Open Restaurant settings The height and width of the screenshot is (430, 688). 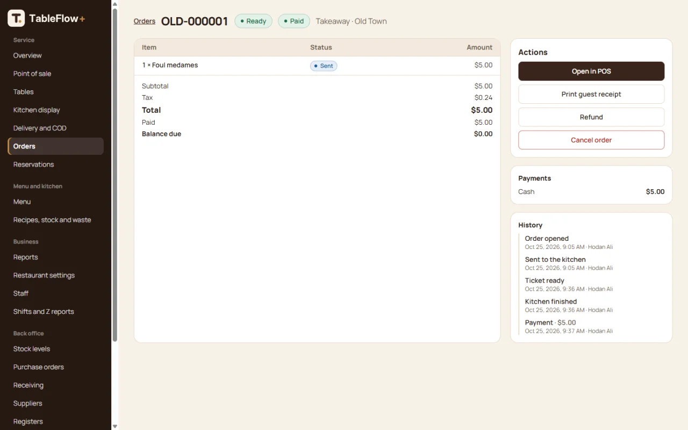pos(55,275)
